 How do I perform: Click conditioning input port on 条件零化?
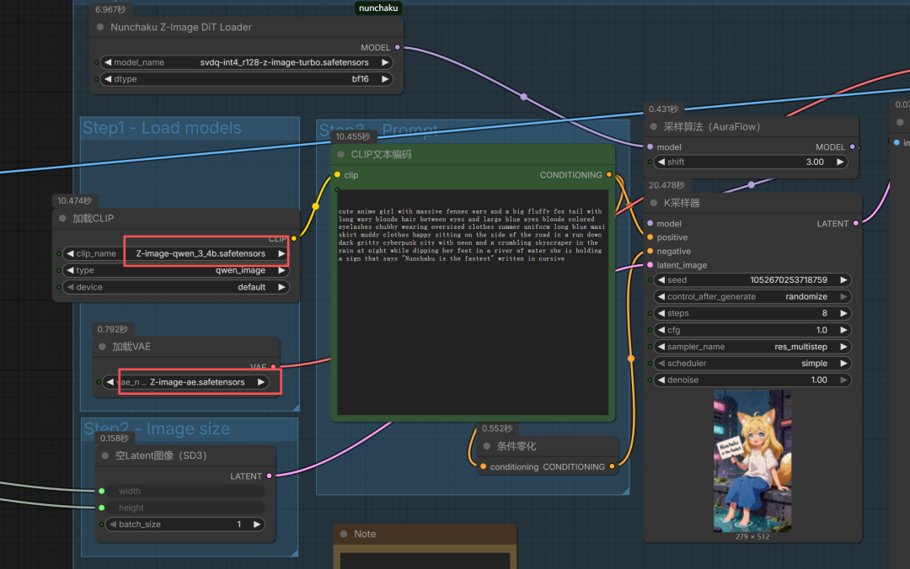(484, 467)
